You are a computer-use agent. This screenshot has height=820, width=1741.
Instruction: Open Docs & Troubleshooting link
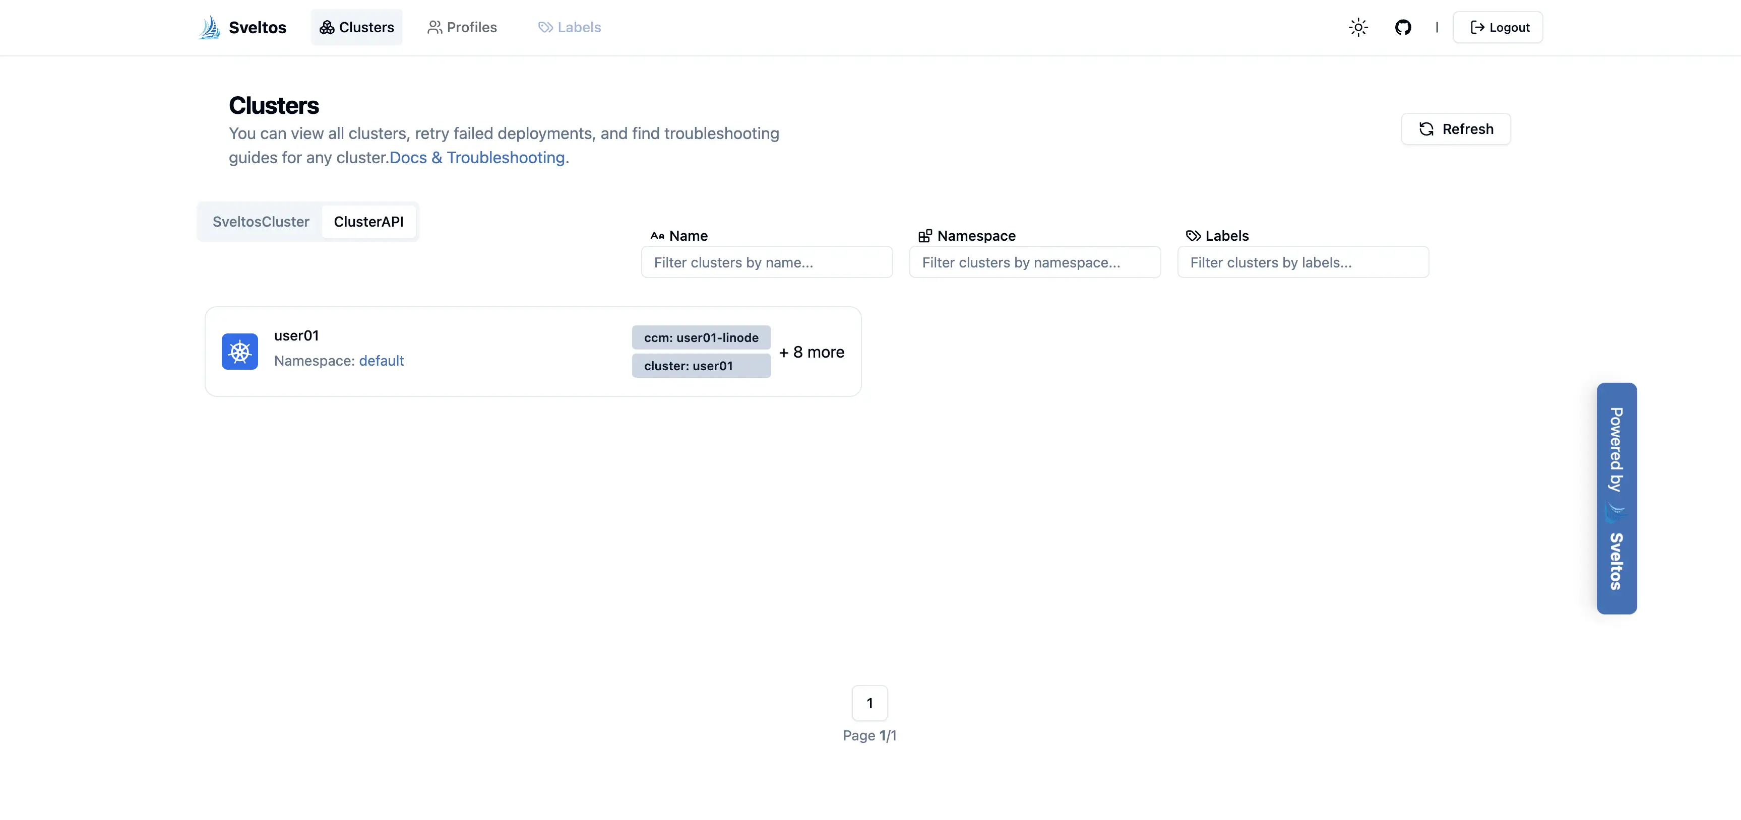pos(477,157)
